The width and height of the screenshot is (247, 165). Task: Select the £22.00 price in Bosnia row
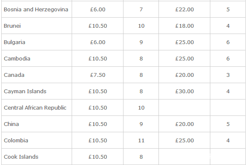(185, 9)
